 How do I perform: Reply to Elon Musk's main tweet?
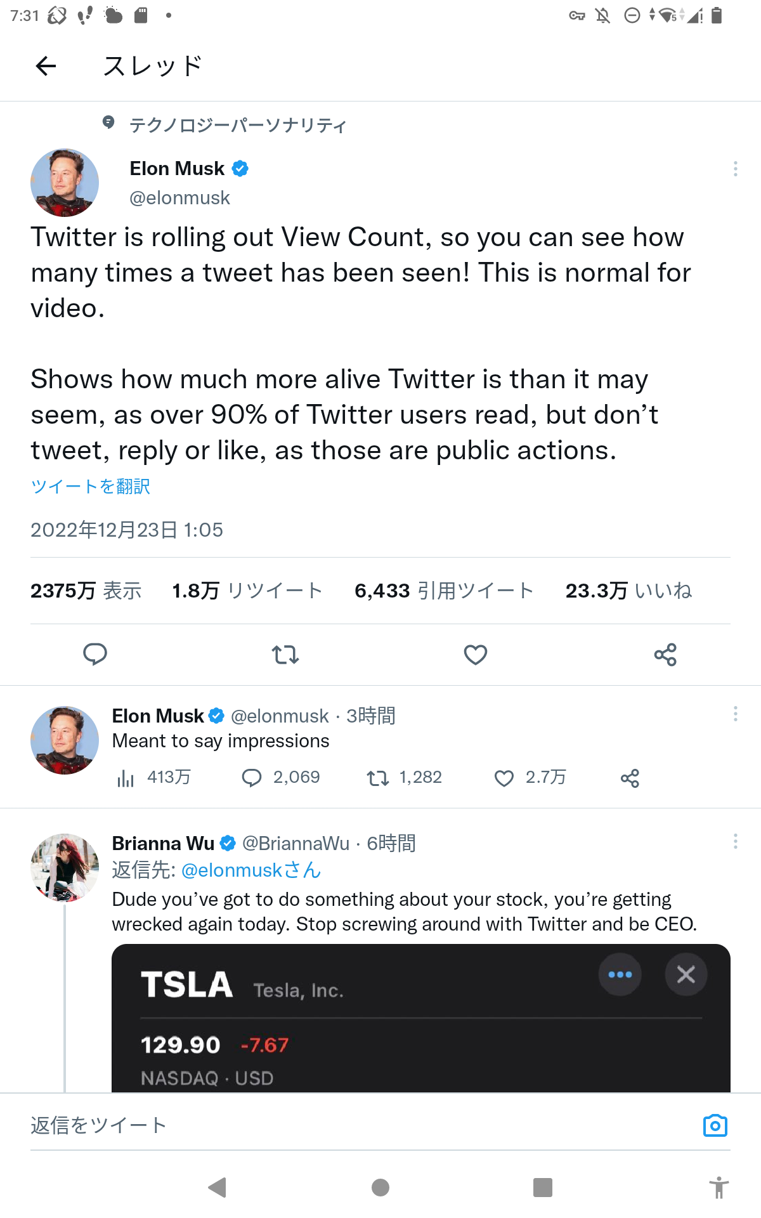click(x=95, y=654)
